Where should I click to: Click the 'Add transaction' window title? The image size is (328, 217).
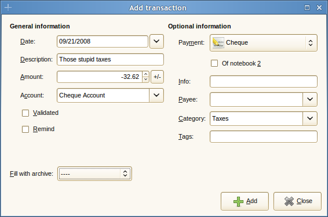pos(158,8)
